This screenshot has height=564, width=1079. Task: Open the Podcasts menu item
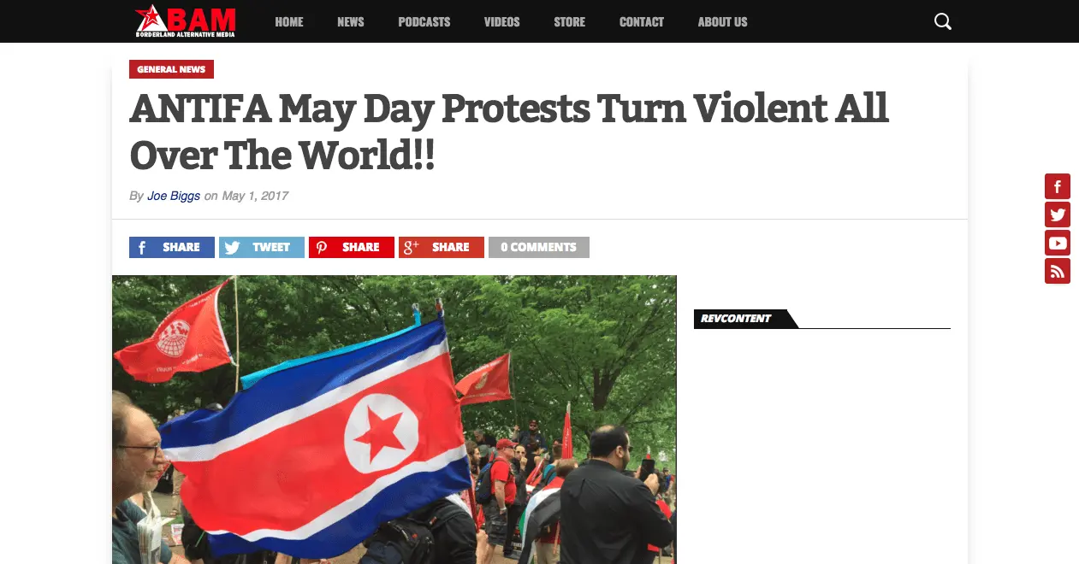(424, 21)
